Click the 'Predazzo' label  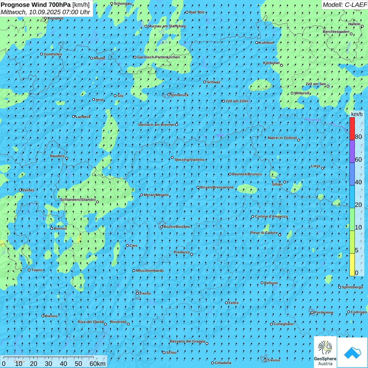click(182, 252)
